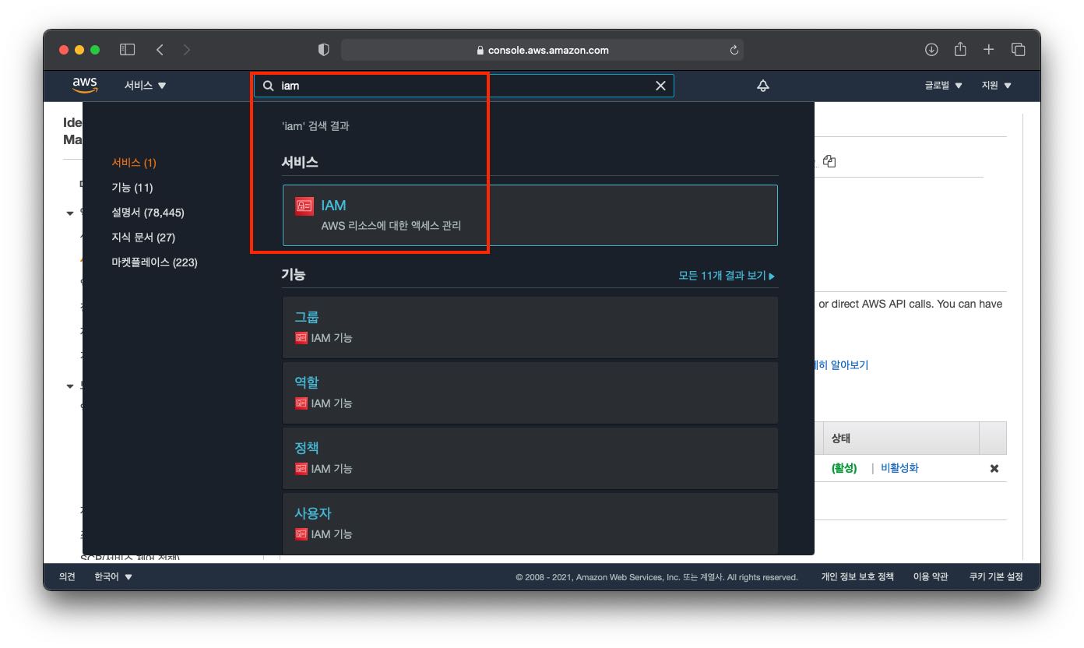The image size is (1084, 648).
Task: Open the 그룹 feature result
Action: tap(530, 327)
